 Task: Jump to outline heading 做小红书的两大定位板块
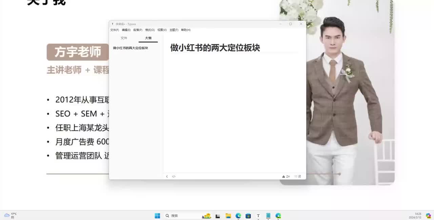[131, 48]
